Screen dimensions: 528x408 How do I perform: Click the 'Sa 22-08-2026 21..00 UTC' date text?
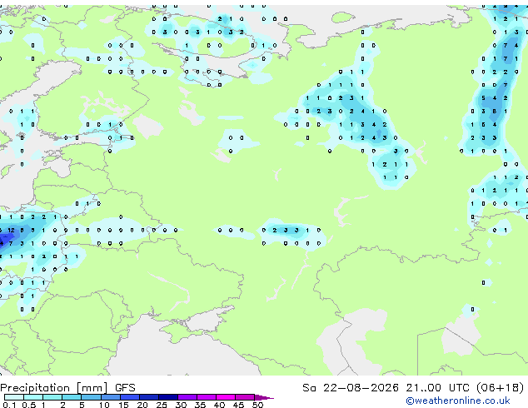point(386,387)
